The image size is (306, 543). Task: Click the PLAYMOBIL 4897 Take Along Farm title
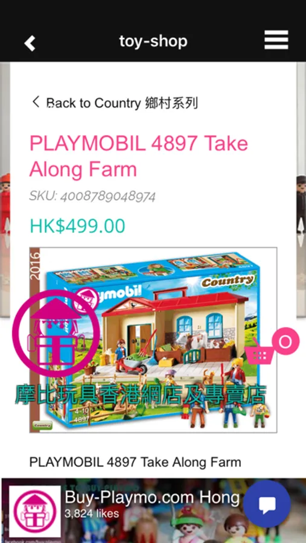pos(139,156)
